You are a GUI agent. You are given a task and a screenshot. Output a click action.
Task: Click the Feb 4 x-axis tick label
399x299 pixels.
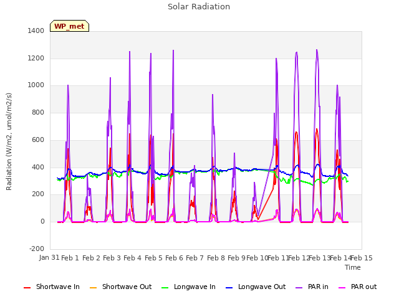133,258
